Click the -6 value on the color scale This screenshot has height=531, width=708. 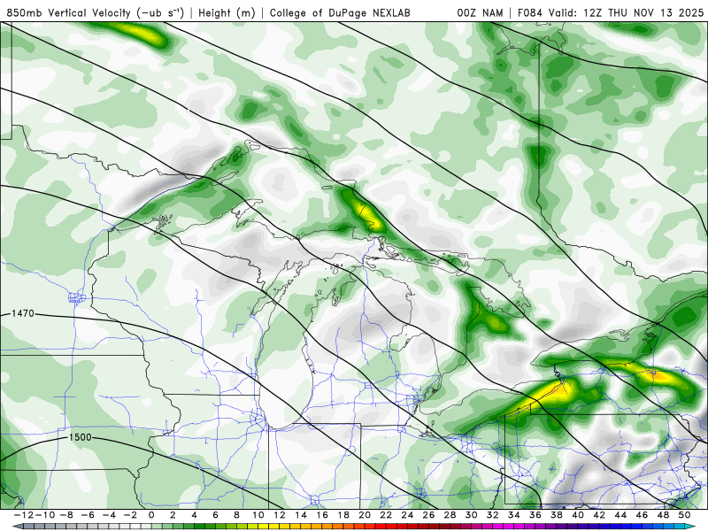tap(87, 515)
